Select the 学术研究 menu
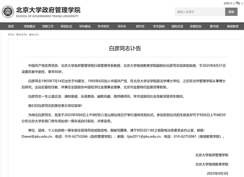Viewport: 244px width, 177px height. pos(103,26)
